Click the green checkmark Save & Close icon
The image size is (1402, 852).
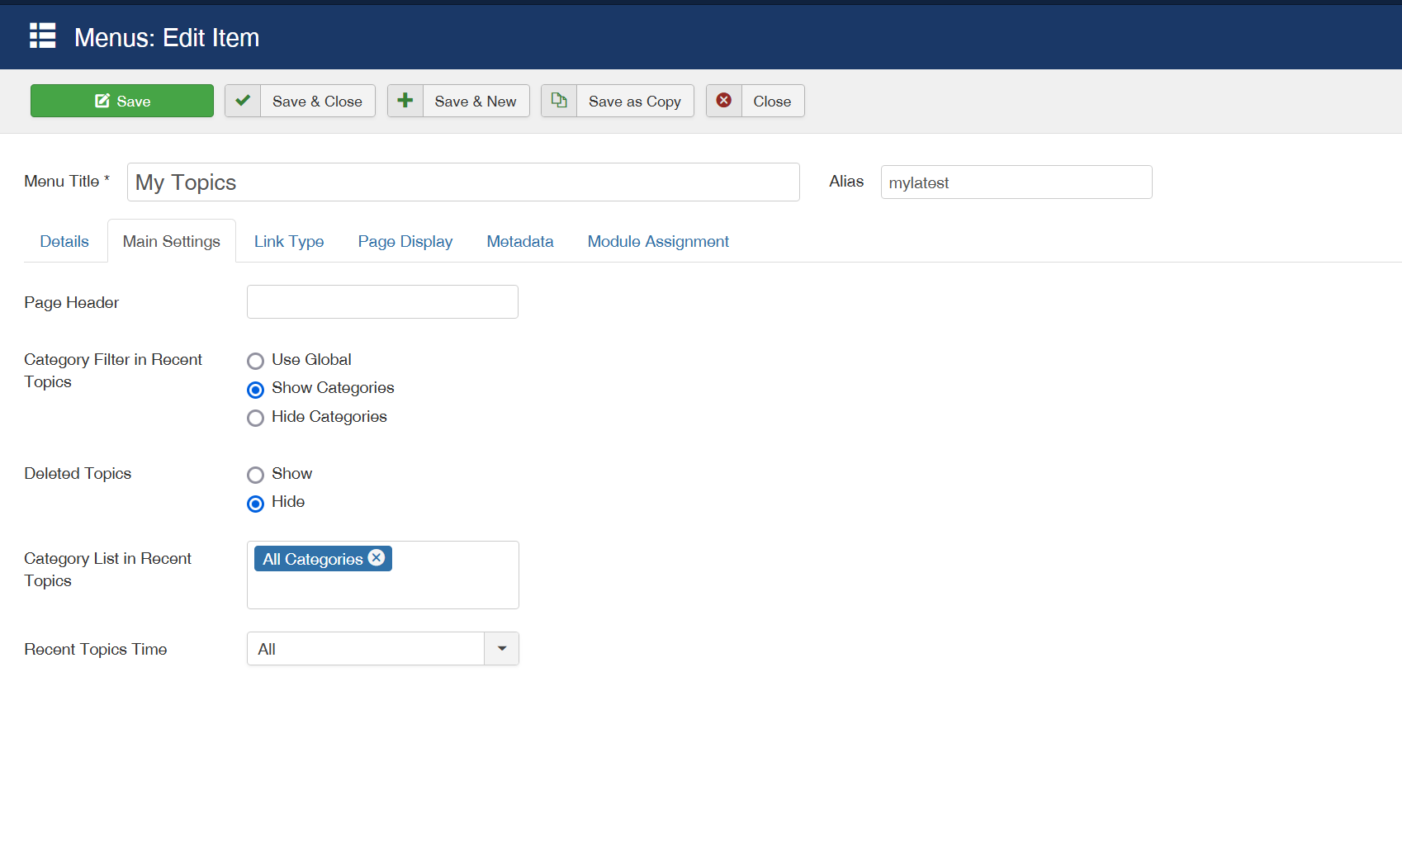tap(243, 101)
